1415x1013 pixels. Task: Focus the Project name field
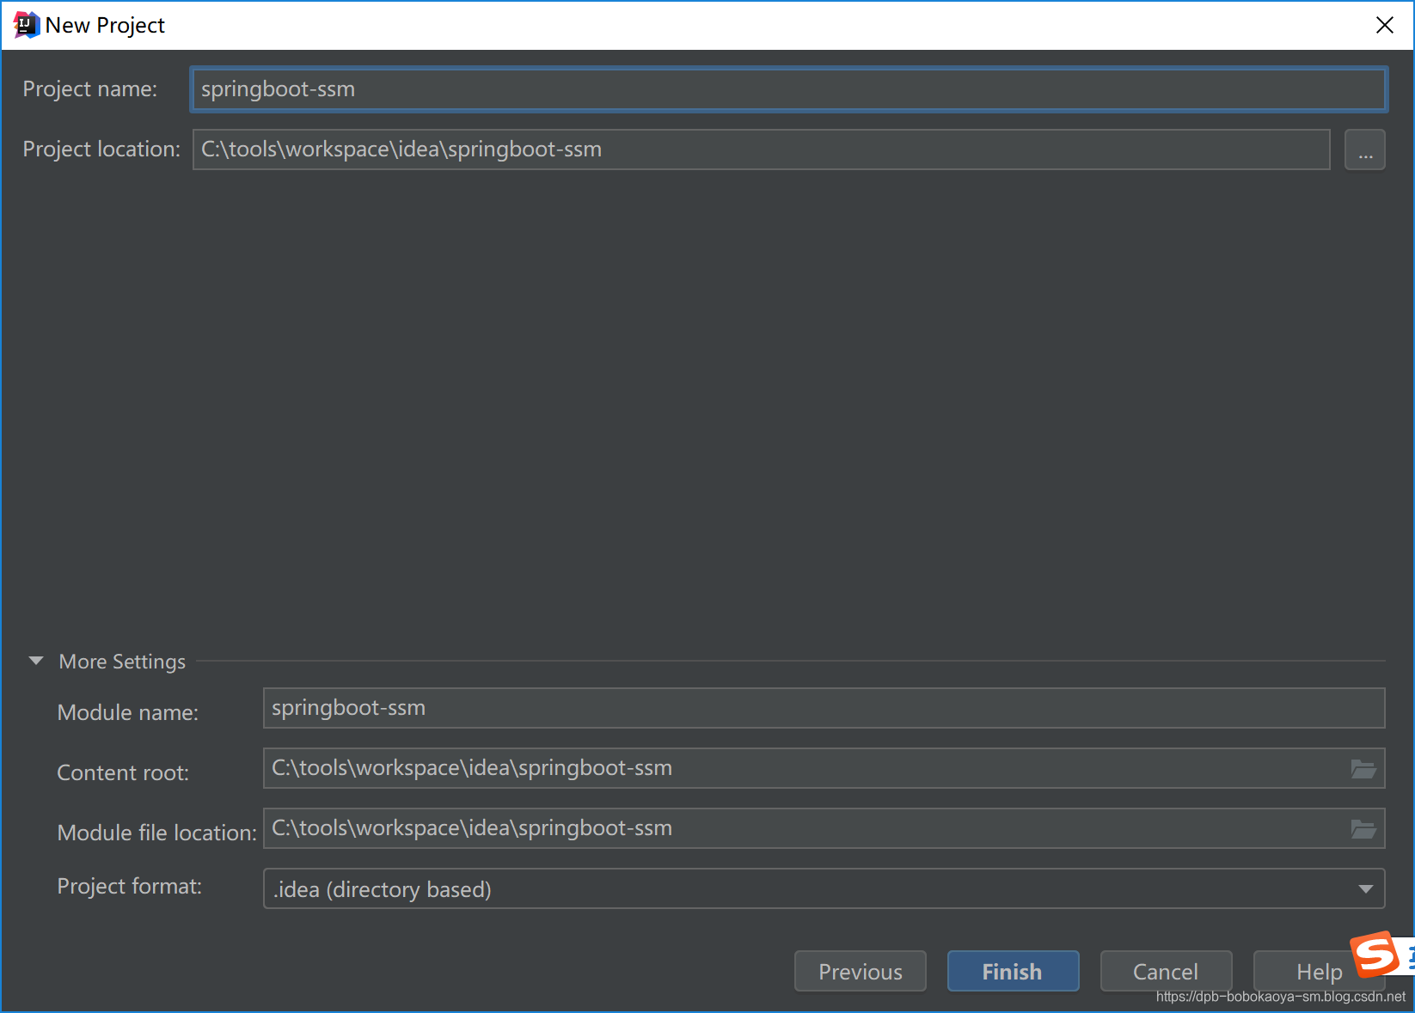(x=788, y=89)
